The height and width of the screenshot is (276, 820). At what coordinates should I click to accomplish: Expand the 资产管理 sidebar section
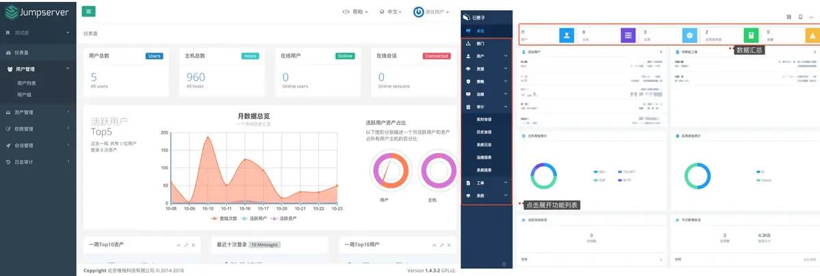tap(25, 112)
